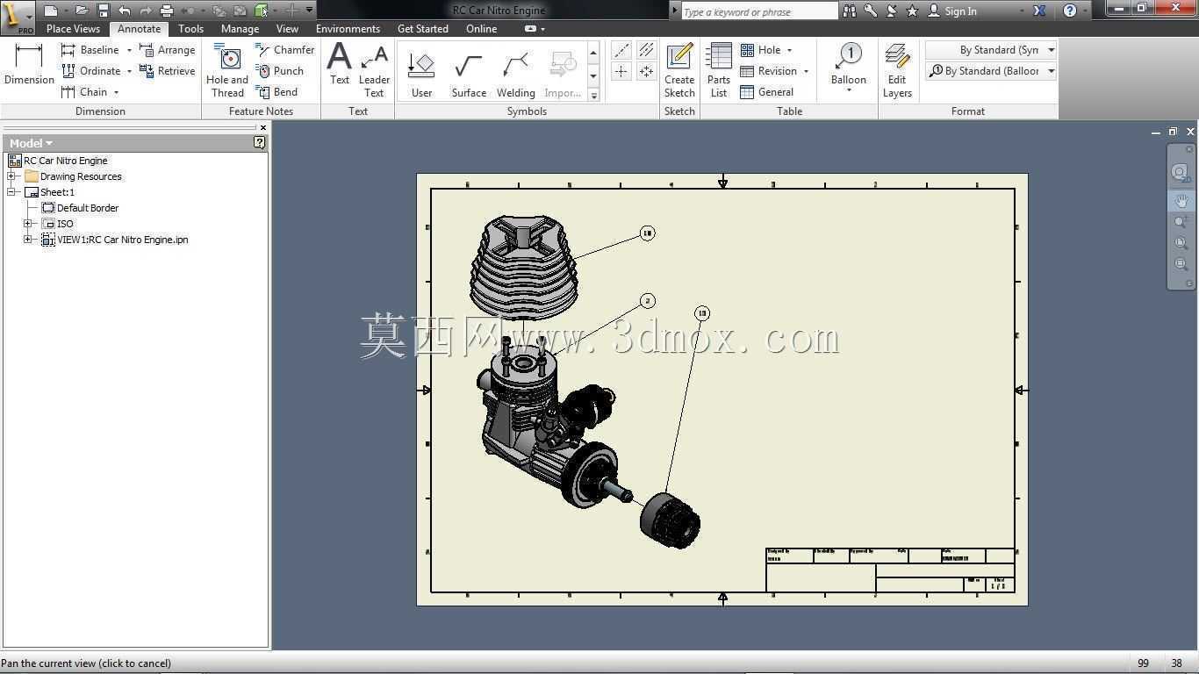Click the Print icon
Screen dimensions: 1199x674
click(166, 11)
